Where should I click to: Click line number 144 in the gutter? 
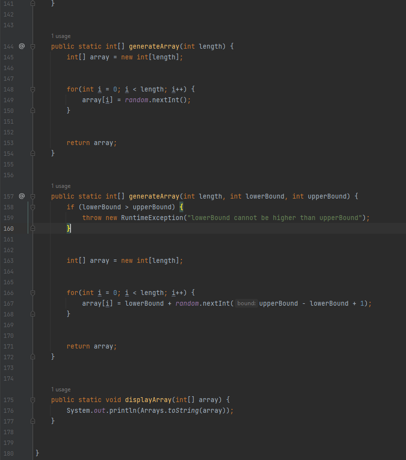click(8, 46)
